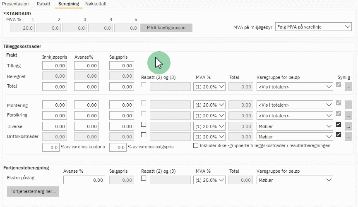The height and width of the screenshot is (207, 358).
Task: Click the MVA konfigurasjon button
Action: coord(166,28)
